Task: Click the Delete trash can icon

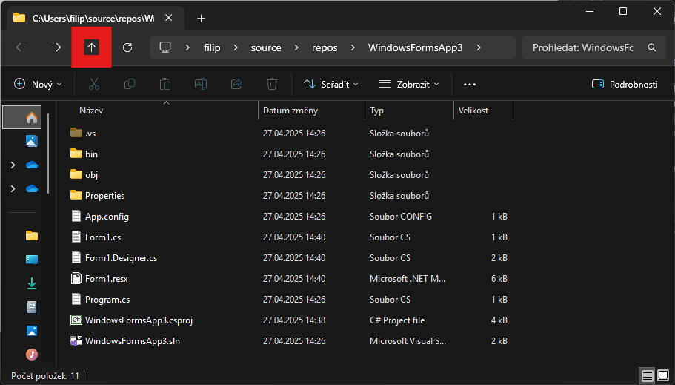Action: 272,84
